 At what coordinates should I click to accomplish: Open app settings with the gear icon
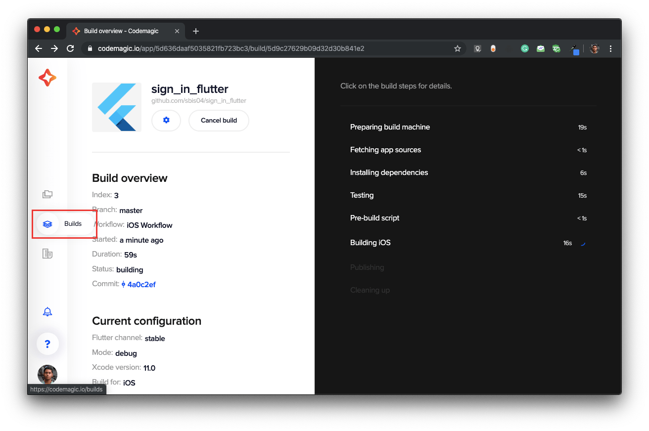(x=166, y=120)
